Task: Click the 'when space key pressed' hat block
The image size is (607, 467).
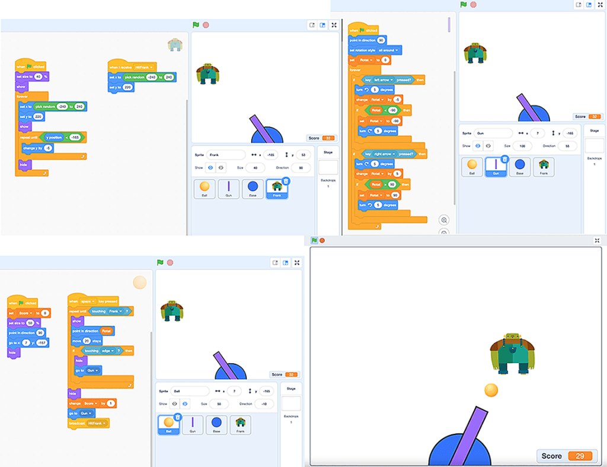Action: click(x=92, y=301)
